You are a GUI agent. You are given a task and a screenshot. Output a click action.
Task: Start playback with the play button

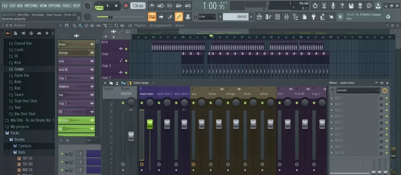click(x=108, y=5)
